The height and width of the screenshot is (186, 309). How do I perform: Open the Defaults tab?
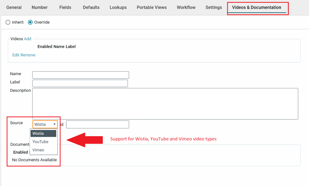[x=91, y=7]
